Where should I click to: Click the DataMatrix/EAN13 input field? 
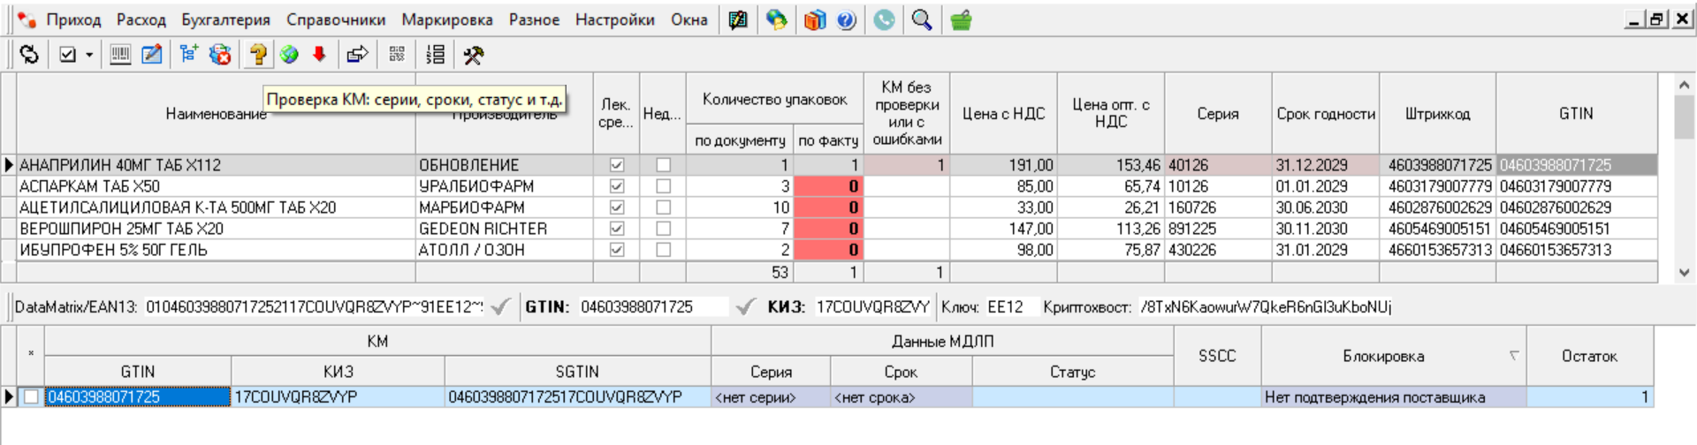[x=315, y=307]
